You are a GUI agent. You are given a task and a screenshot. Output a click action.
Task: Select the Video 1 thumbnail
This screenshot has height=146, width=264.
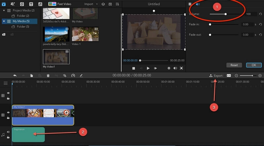coord(85,34)
